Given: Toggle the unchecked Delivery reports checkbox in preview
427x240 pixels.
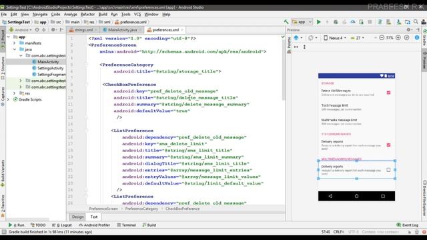Looking at the screenshot, I should 388,170.
